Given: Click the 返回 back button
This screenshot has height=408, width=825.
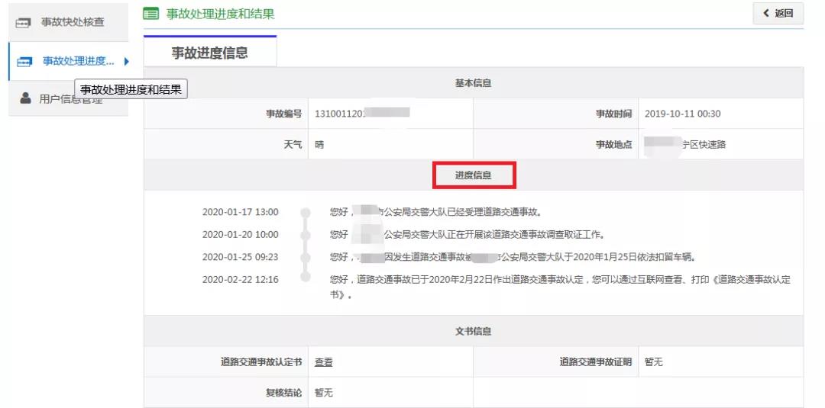Looking at the screenshot, I should point(778,14).
